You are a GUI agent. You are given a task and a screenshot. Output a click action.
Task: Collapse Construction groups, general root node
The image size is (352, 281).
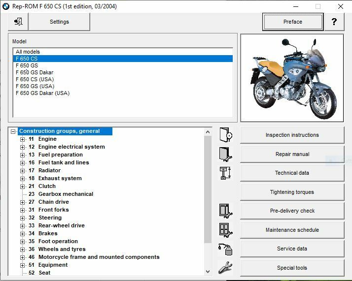click(13, 131)
